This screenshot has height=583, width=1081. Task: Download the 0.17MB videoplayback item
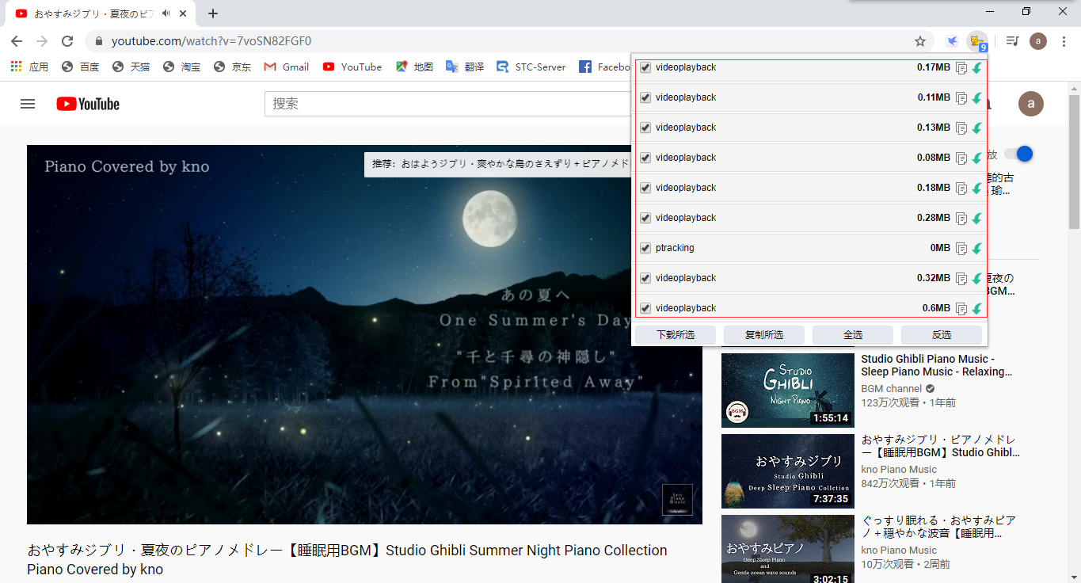(x=977, y=68)
